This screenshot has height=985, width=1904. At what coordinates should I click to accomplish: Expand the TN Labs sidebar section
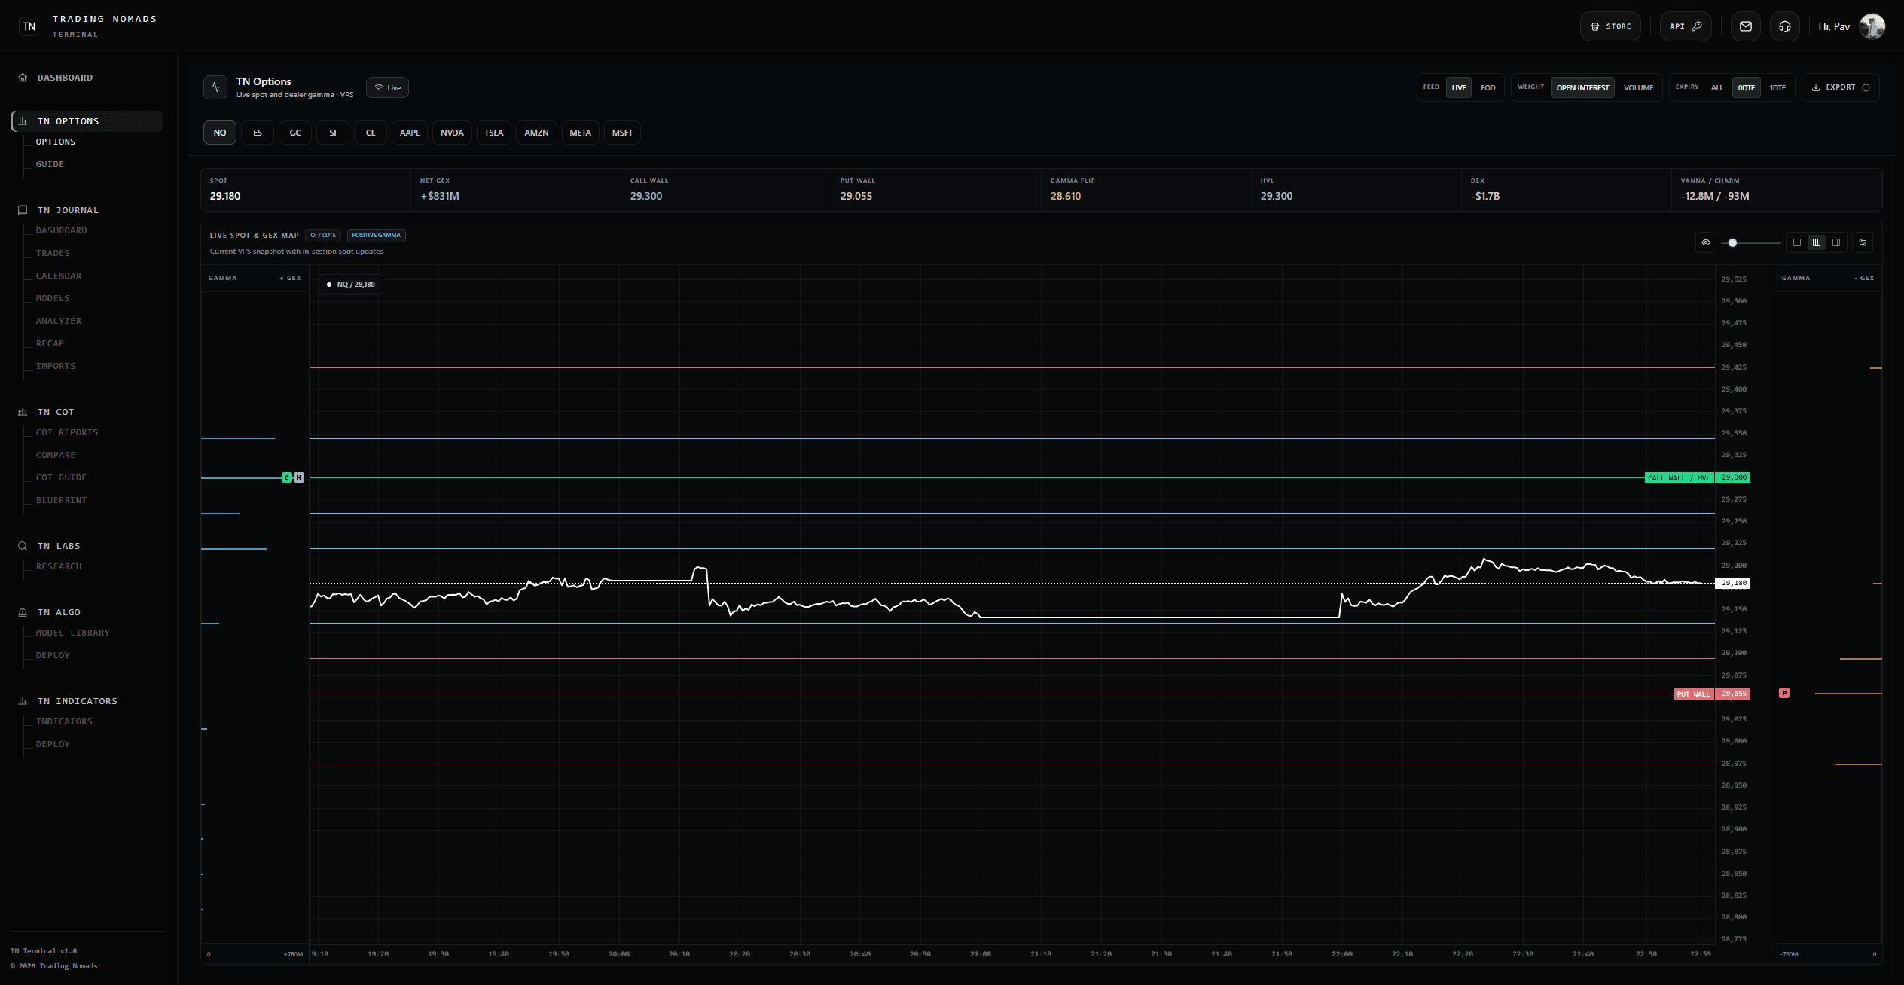59,546
